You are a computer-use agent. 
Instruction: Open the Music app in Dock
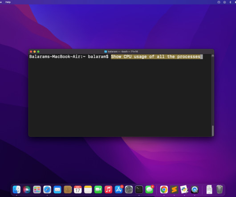108,189
